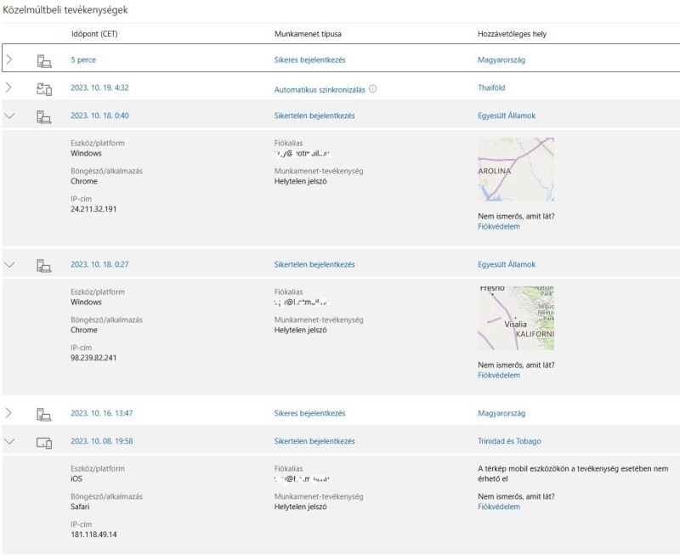Click the California map showing Visalia

tap(516, 318)
